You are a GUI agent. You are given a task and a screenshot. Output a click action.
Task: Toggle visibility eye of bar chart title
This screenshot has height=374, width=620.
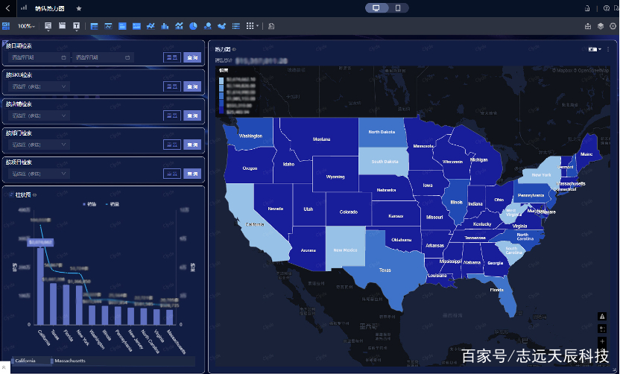pyautogui.click(x=34, y=195)
